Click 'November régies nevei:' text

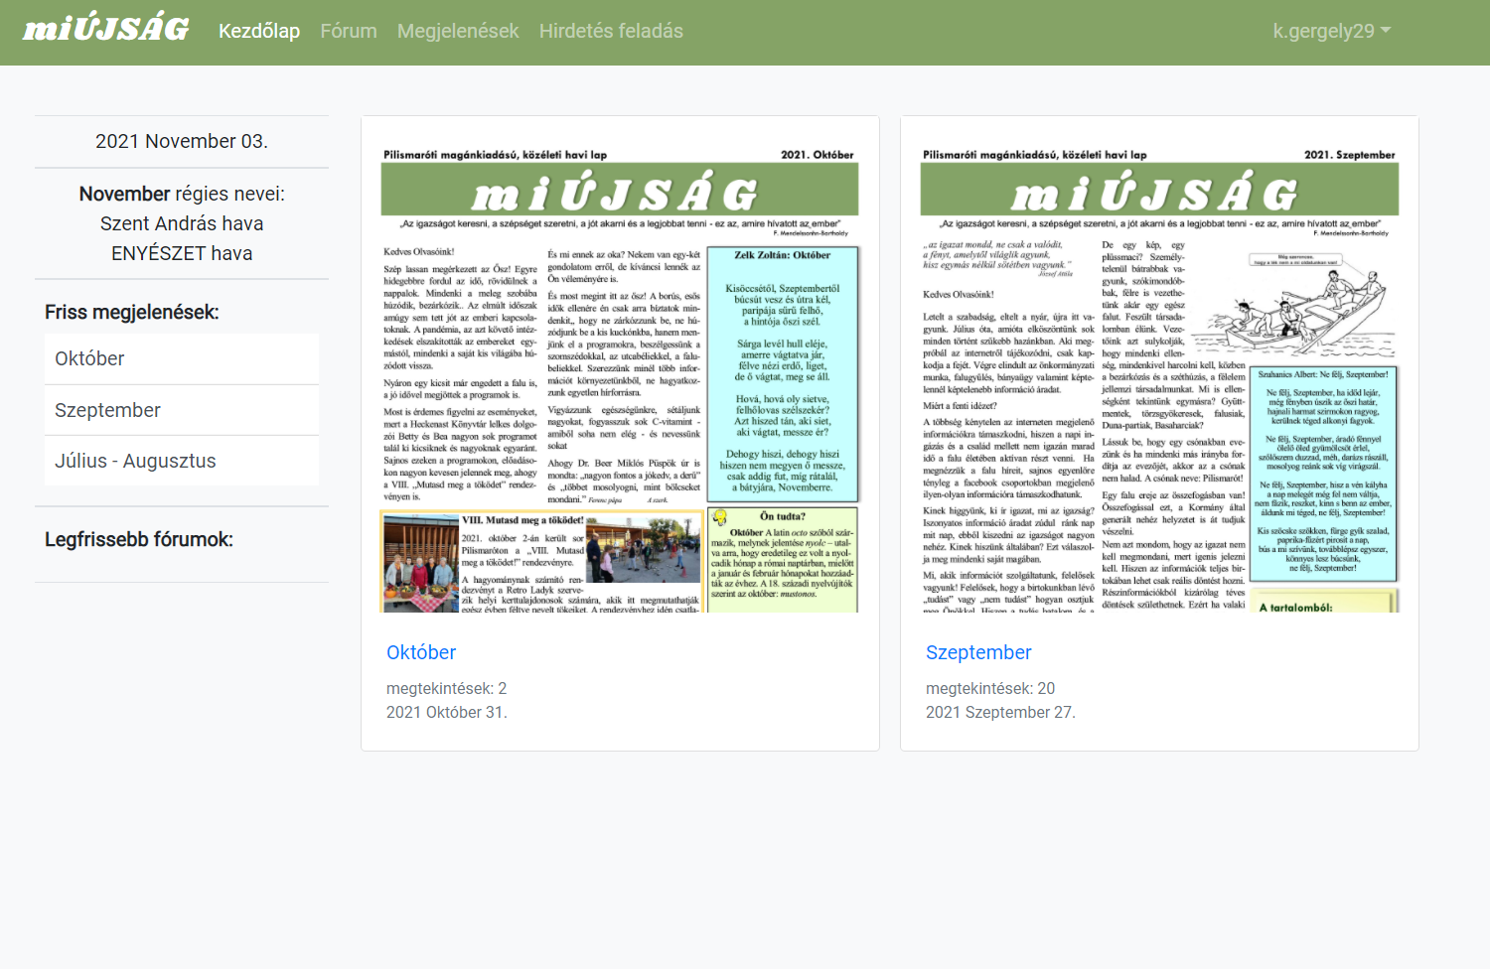pyautogui.click(x=182, y=194)
